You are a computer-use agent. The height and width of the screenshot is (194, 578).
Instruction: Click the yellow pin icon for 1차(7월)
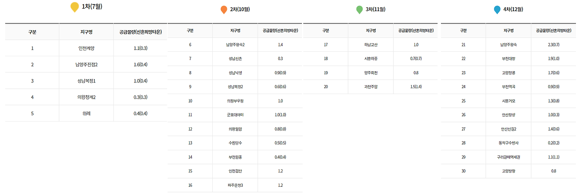pyautogui.click(x=75, y=7)
